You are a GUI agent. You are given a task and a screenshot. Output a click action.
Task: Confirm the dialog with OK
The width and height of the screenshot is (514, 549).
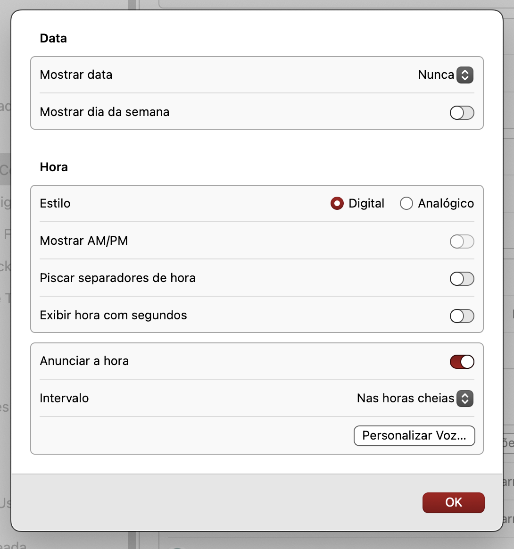(453, 502)
